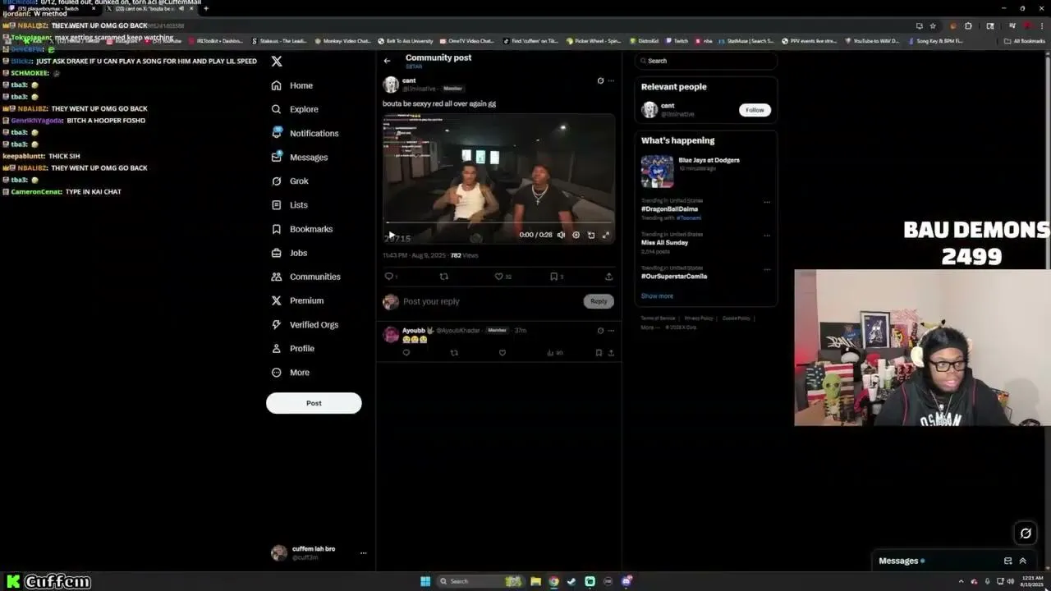The width and height of the screenshot is (1051, 591).
Task: Click the Grok icon on cant's post
Action: (600, 80)
